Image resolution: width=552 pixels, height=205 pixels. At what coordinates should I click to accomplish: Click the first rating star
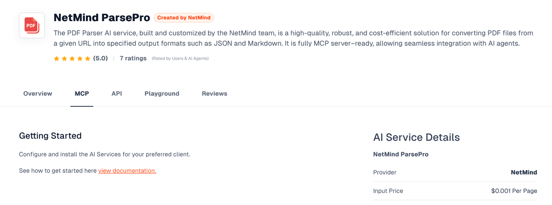point(57,59)
